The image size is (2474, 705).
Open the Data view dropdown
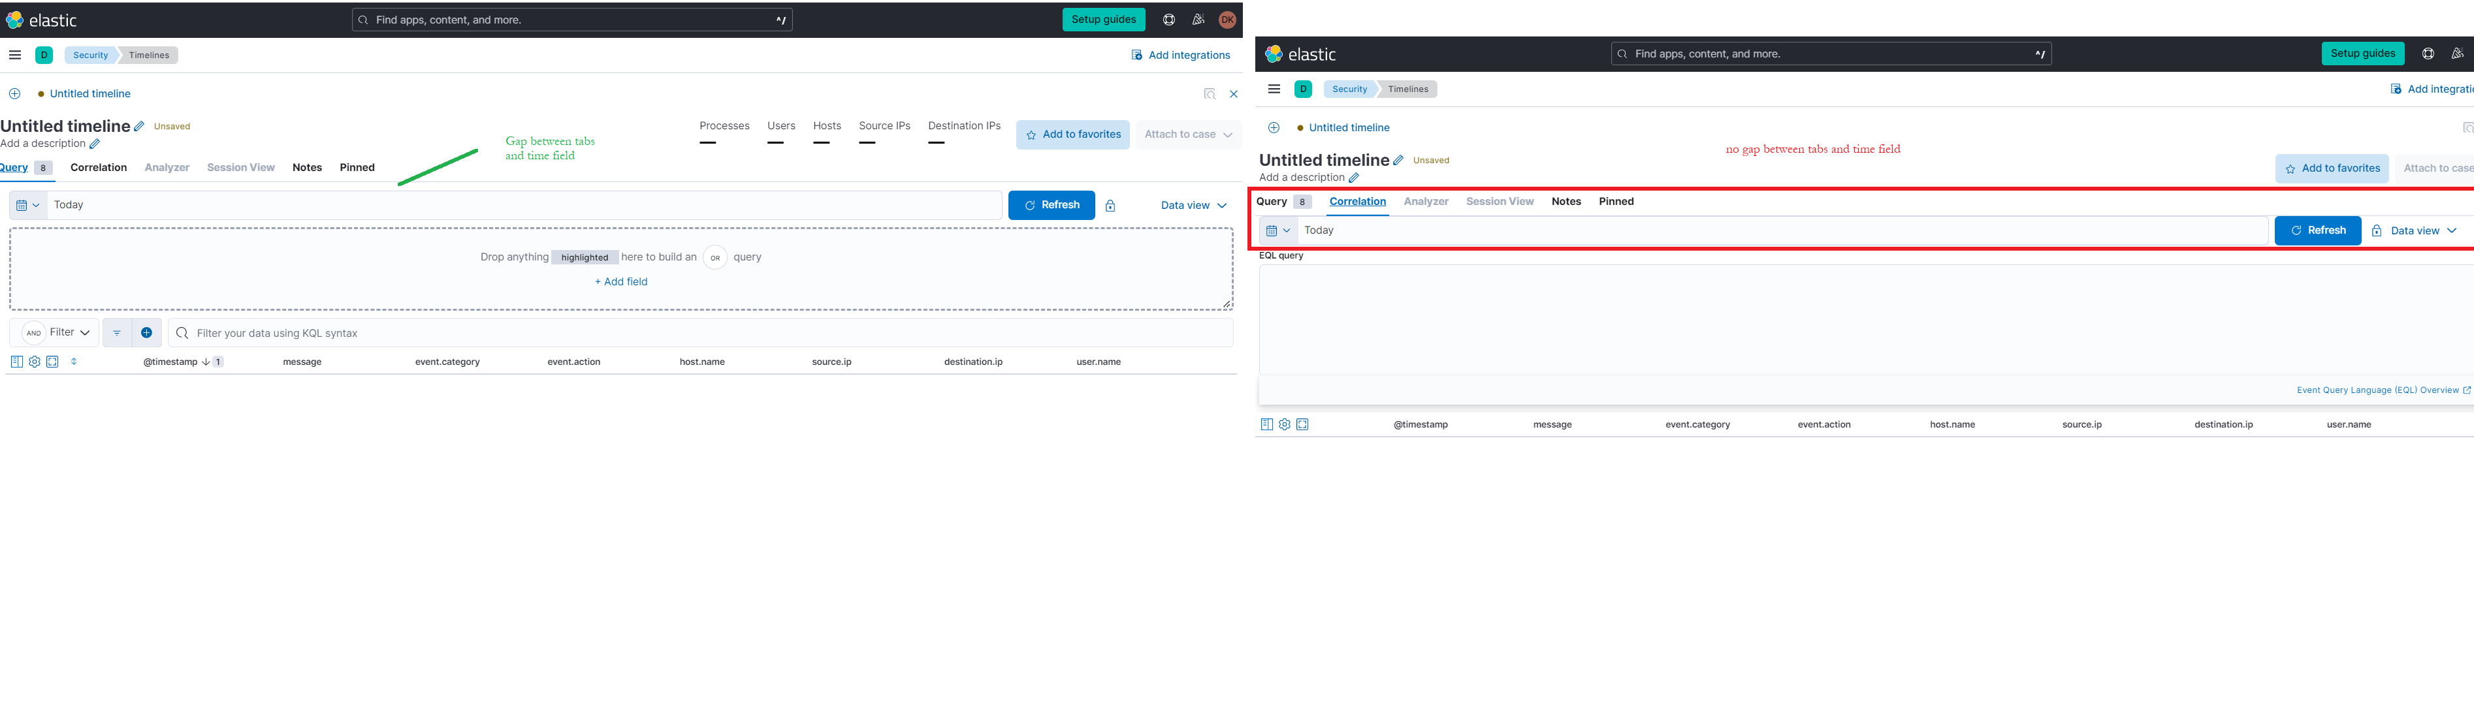click(1193, 204)
